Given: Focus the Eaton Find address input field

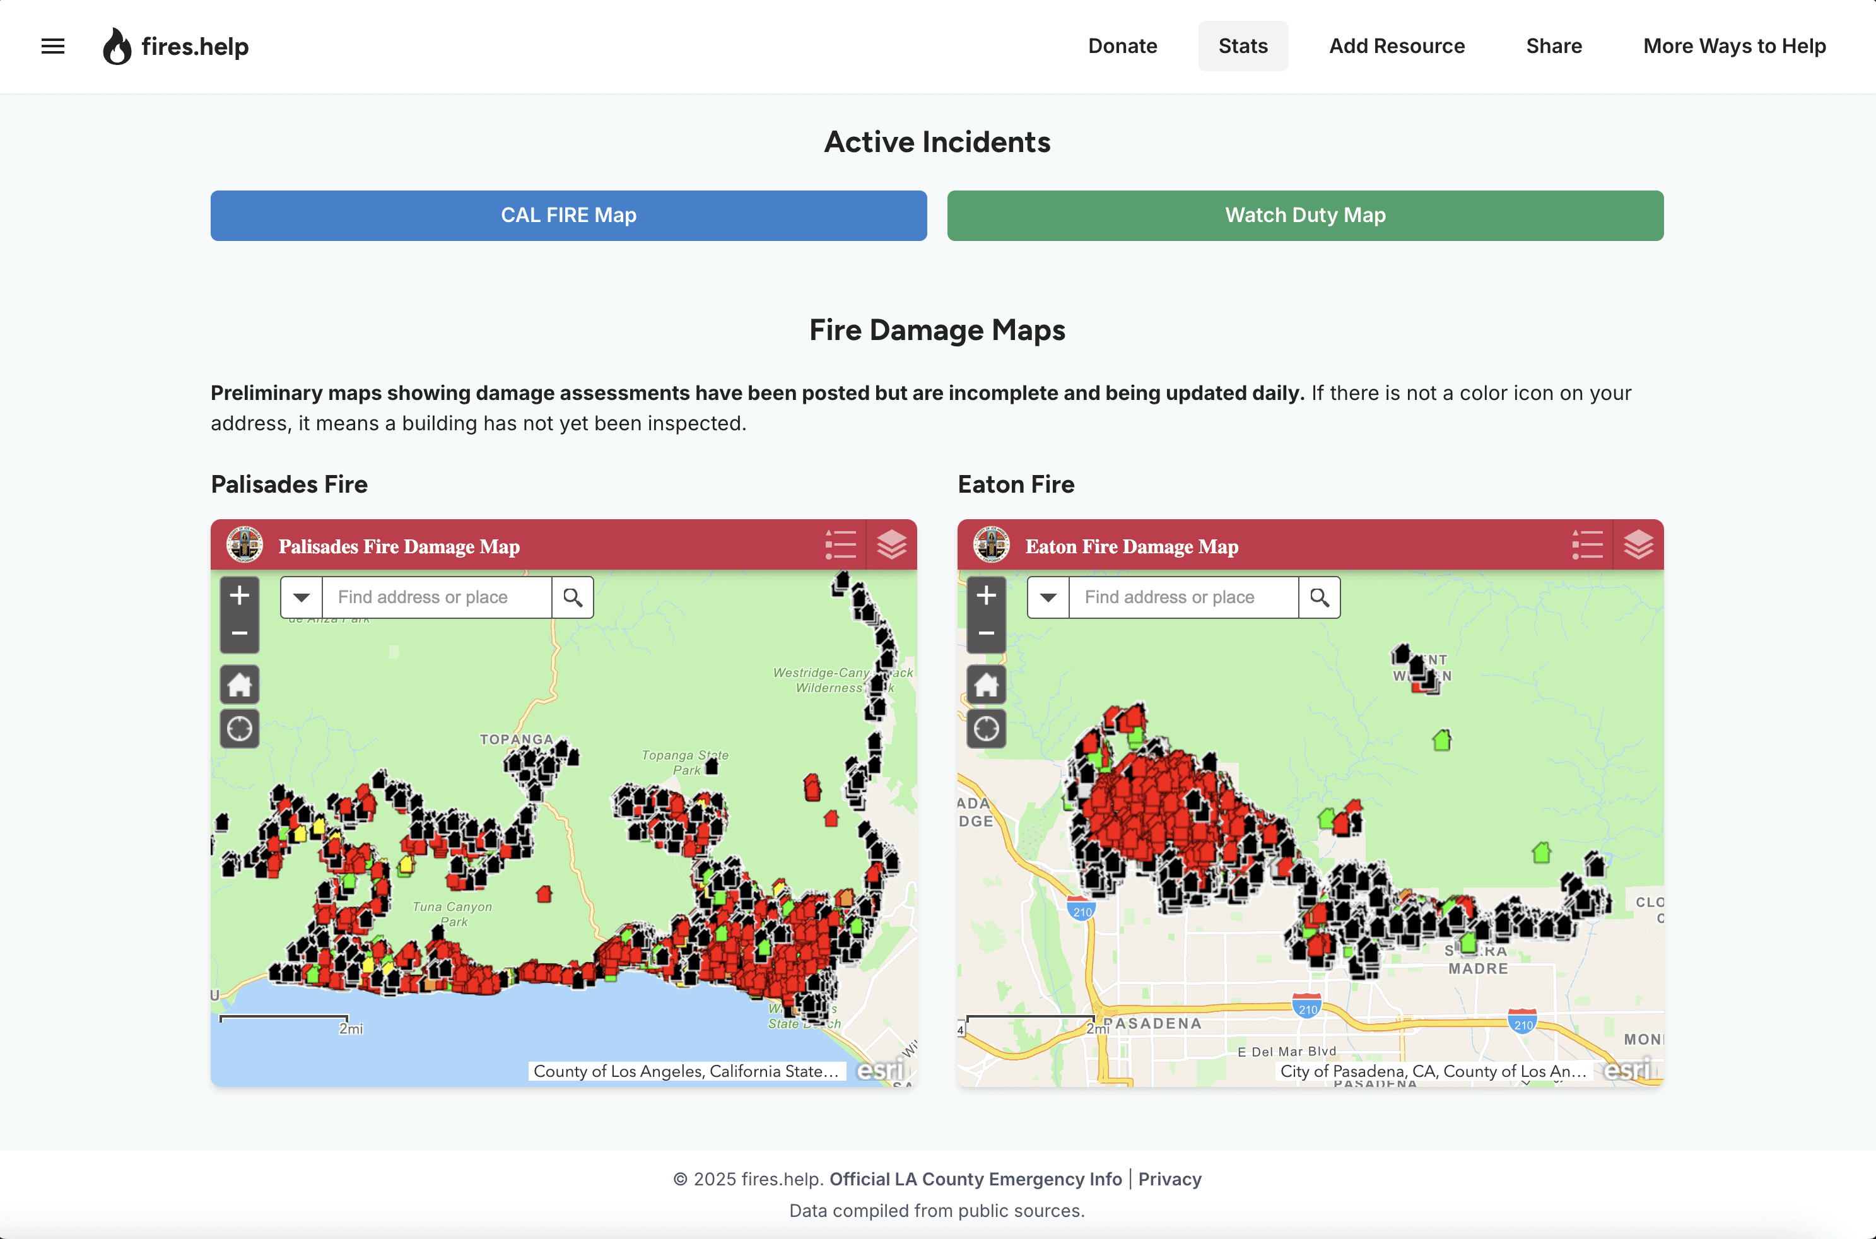Looking at the screenshot, I should pos(1183,597).
